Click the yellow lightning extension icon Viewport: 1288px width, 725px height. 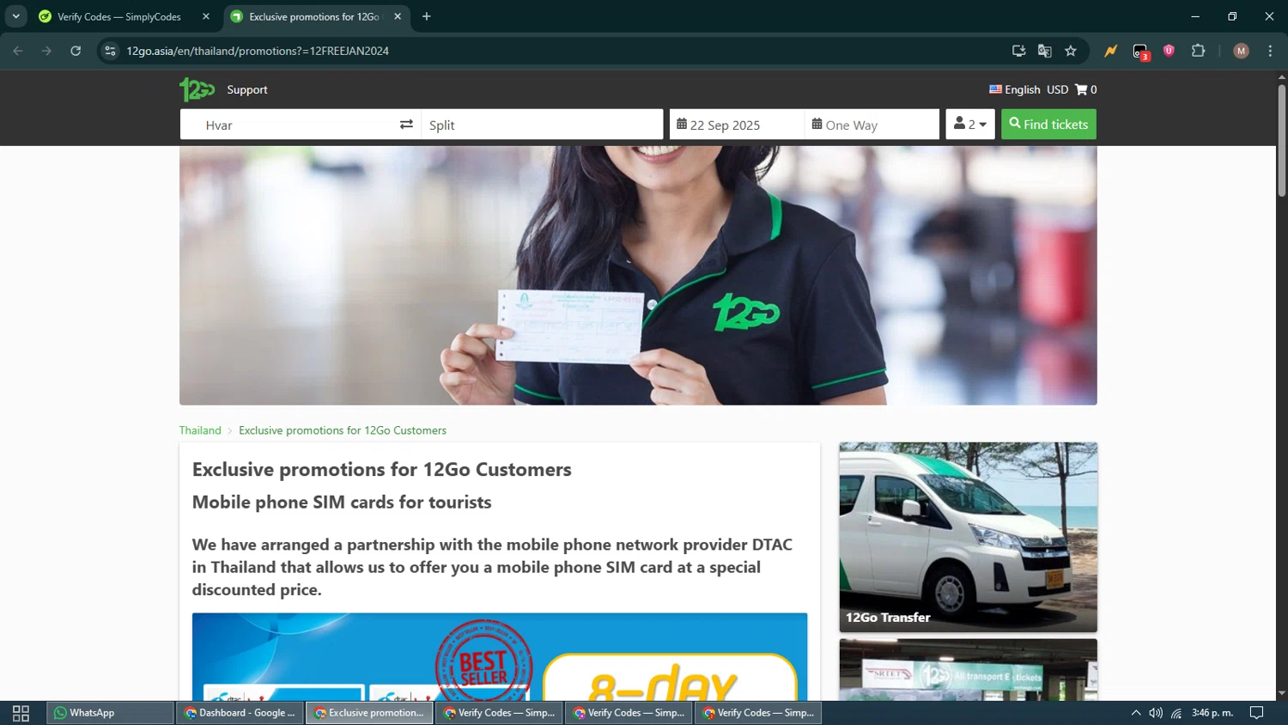pyautogui.click(x=1111, y=51)
